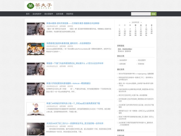The width and height of the screenshot is (181, 136).
Task: Click thumbnail beside 新澳六开奖结果 article
Action: point(36,89)
